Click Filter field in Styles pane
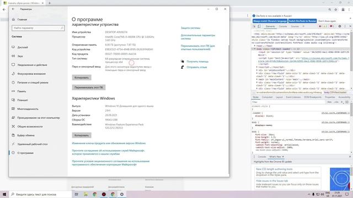Image resolution: width=353 pixels, height=198 pixels. pyautogui.click(x=288, y=102)
